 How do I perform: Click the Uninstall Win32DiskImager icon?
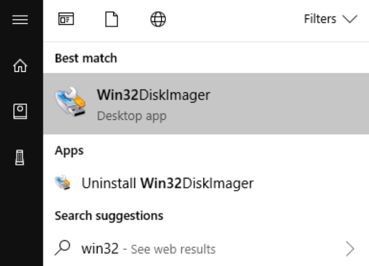(63, 183)
